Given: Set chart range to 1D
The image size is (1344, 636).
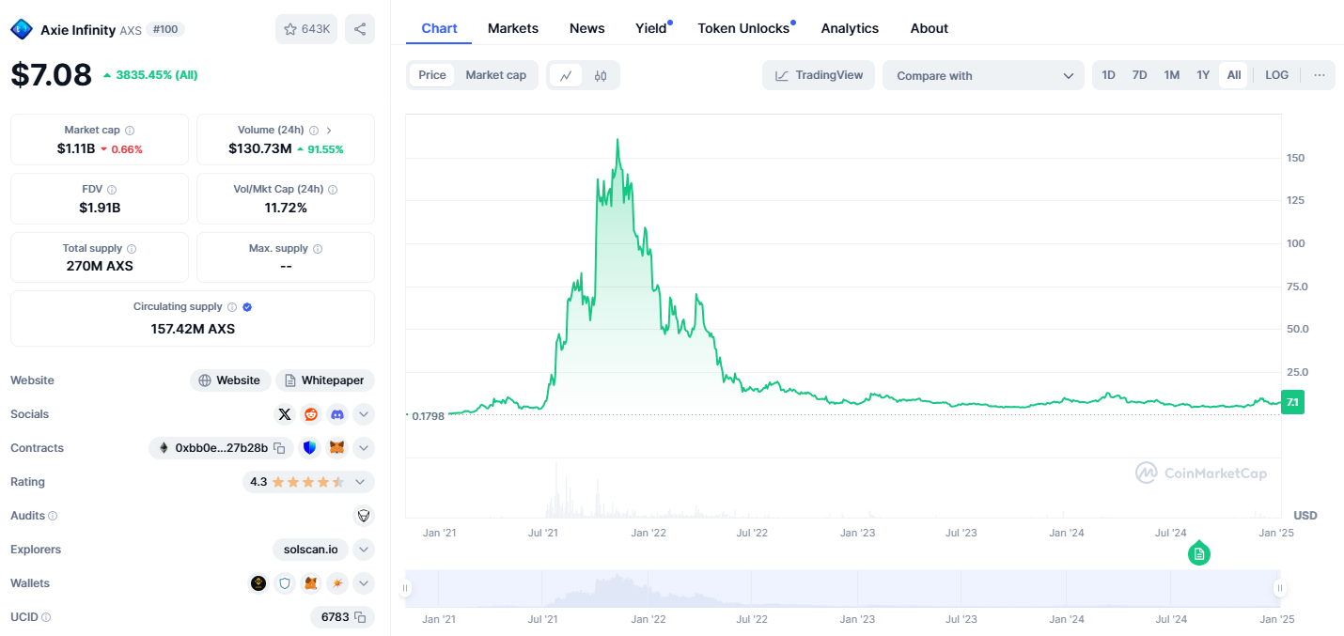Looking at the screenshot, I should [1109, 75].
